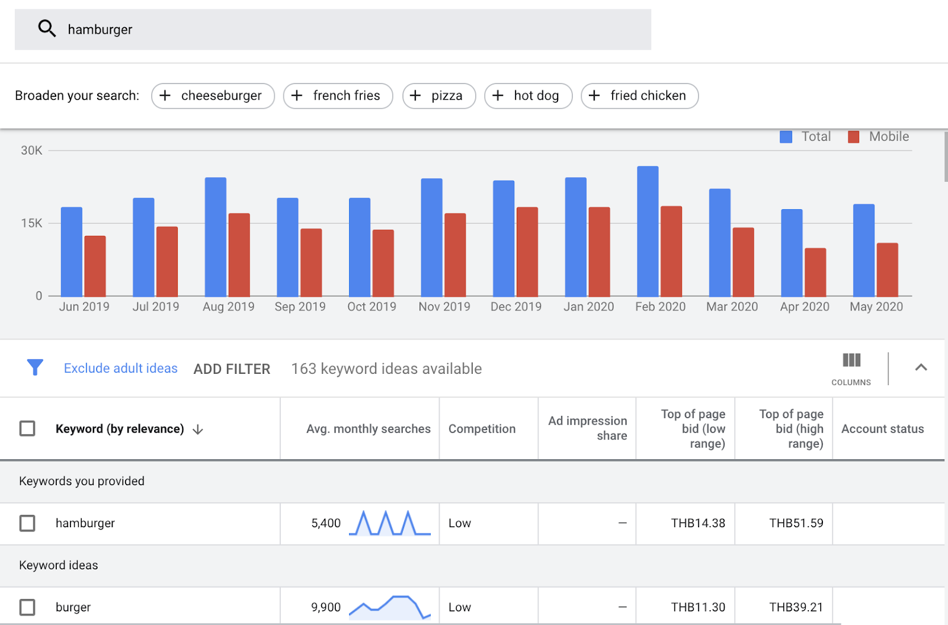This screenshot has width=948, height=625.
Task: Collapse the chart with the chevron up
Action: pos(921,367)
